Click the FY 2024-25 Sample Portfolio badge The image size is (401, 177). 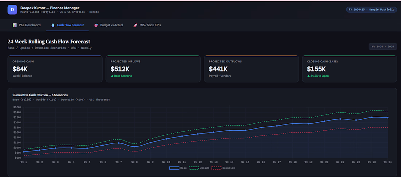[x=371, y=10]
